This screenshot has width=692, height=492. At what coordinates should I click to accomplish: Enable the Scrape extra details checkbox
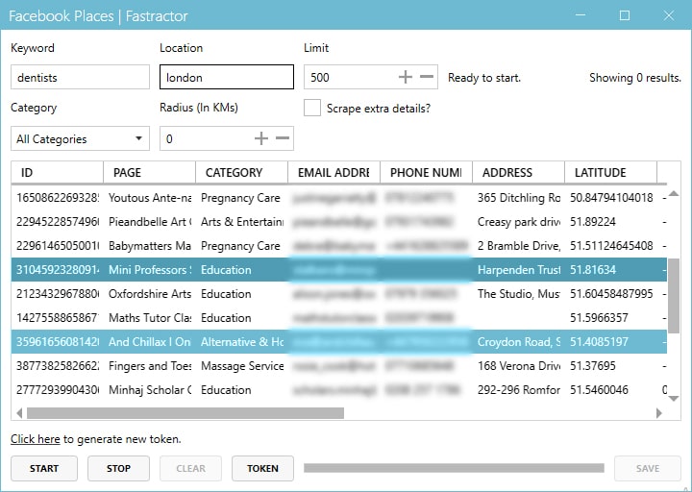coord(312,108)
